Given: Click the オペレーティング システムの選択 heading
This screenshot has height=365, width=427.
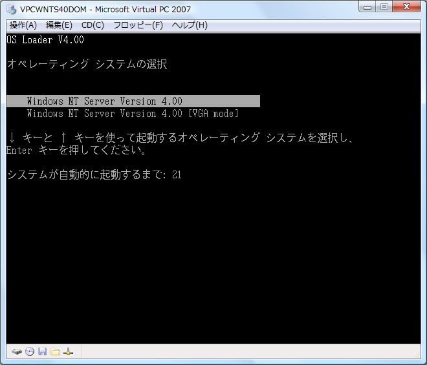Looking at the screenshot, I should 87,64.
